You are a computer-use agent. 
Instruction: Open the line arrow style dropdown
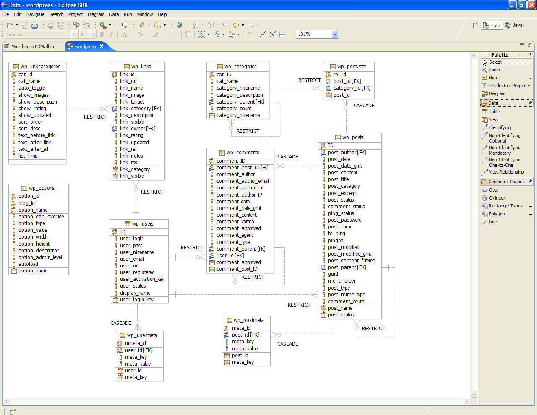pos(177,34)
